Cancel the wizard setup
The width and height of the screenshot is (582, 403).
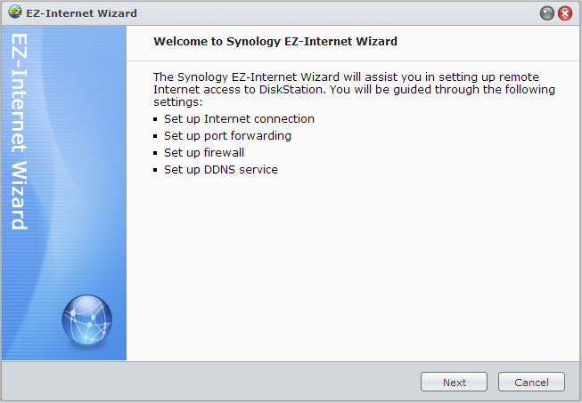[x=531, y=382]
